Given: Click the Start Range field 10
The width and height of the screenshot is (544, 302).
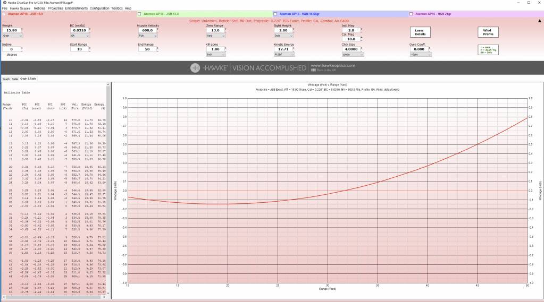Looking at the screenshot, I should coord(79,49).
